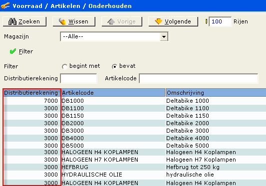The image size is (266, 186).
Task: Sort by Distributierekening column header
Action: [x=31, y=93]
